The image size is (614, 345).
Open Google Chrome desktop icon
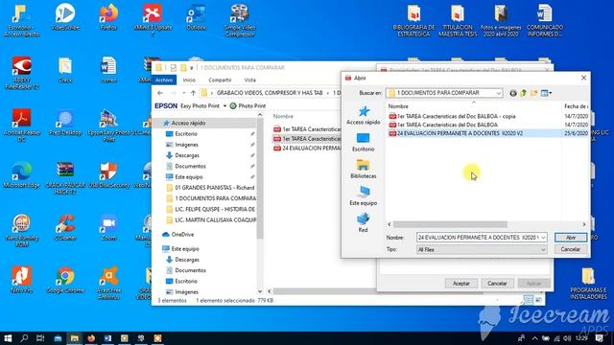coord(65,280)
